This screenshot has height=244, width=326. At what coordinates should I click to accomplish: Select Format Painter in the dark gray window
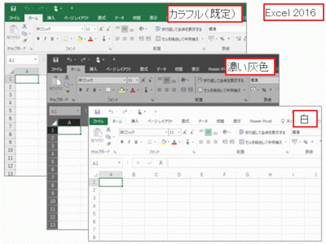[x=67, y=91]
